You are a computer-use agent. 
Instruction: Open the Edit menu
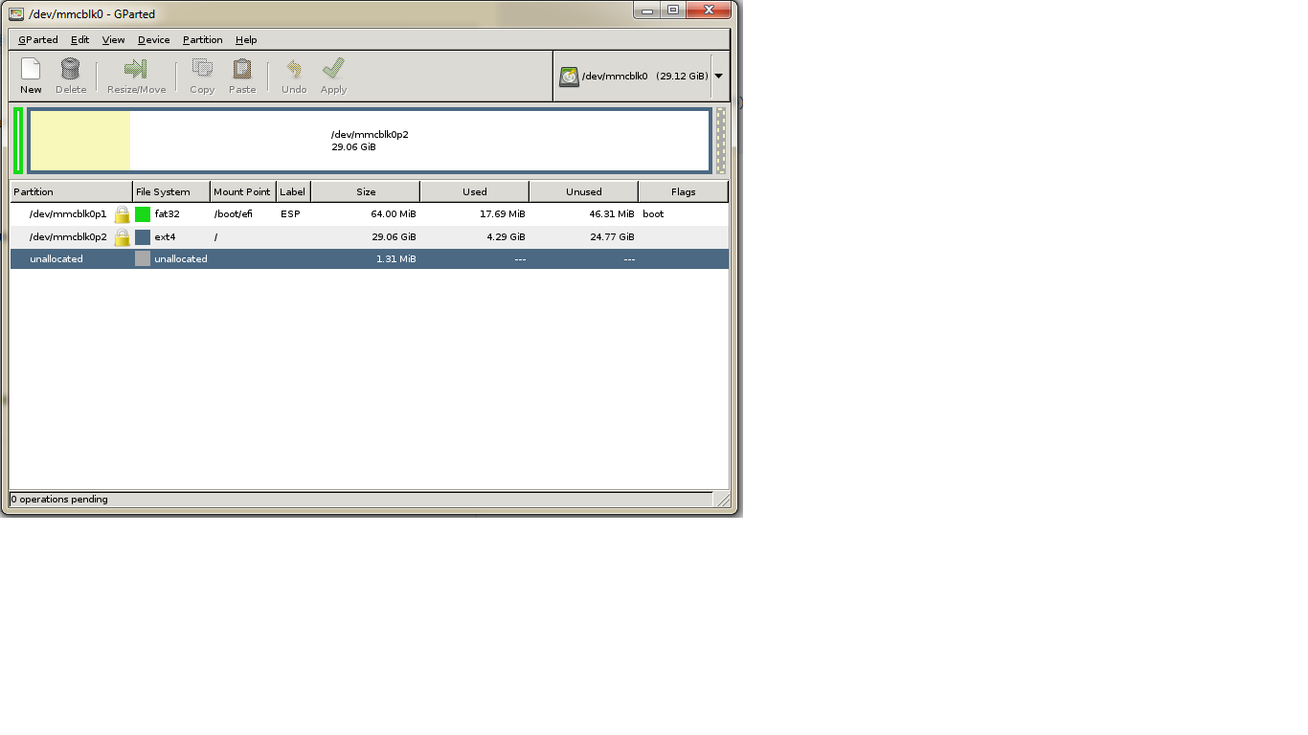tap(80, 40)
